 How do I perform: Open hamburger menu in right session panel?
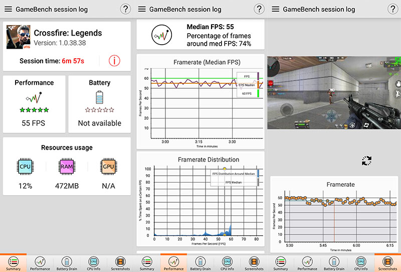tap(275, 9)
